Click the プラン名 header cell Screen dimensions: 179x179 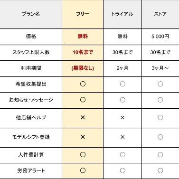31,14
